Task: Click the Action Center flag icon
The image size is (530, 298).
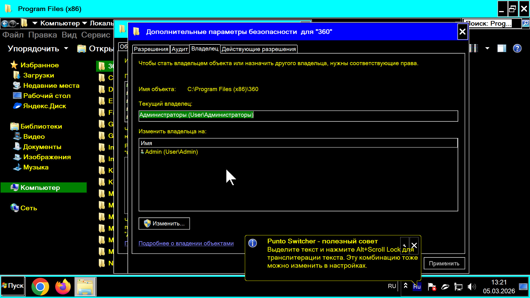Action: coord(432,287)
